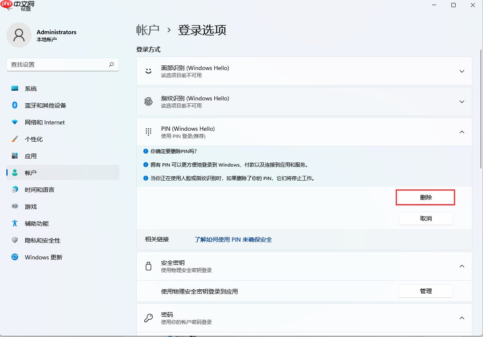
Task: Expand the 指纹识别 (Windows Hello) section
Action: tap(461, 101)
